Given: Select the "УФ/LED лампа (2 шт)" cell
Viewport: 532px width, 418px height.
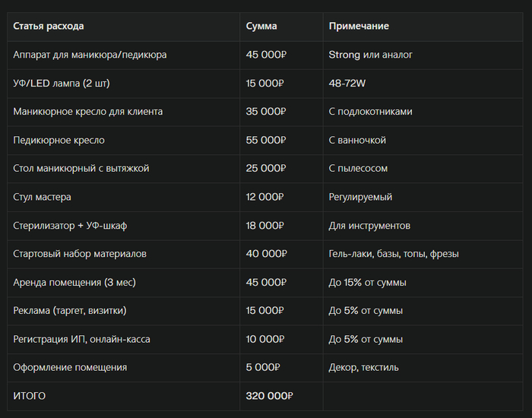Looking at the screenshot, I should [67, 84].
